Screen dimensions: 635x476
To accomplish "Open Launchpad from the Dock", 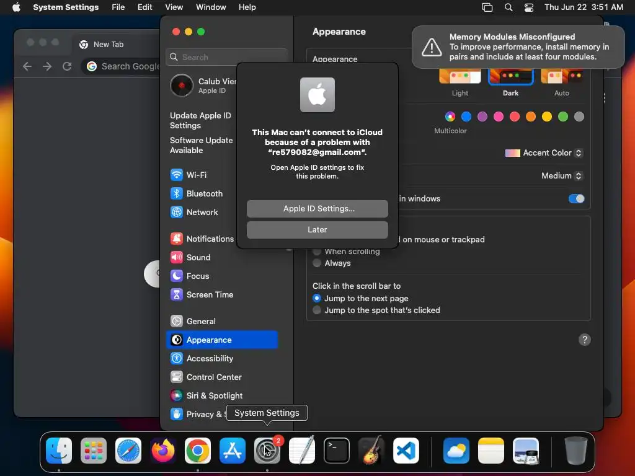I will [94, 451].
